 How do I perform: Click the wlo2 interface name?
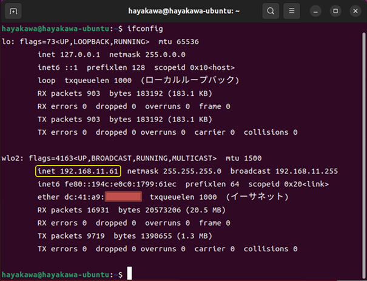coord(12,158)
